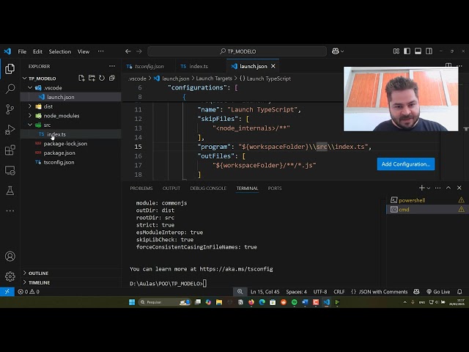Customize the editor layout
The height and width of the screenshot is (352, 469).
pyautogui.click(x=396, y=51)
